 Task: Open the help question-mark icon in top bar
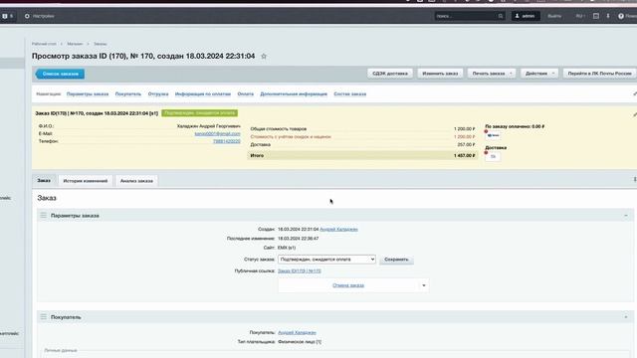621,16
